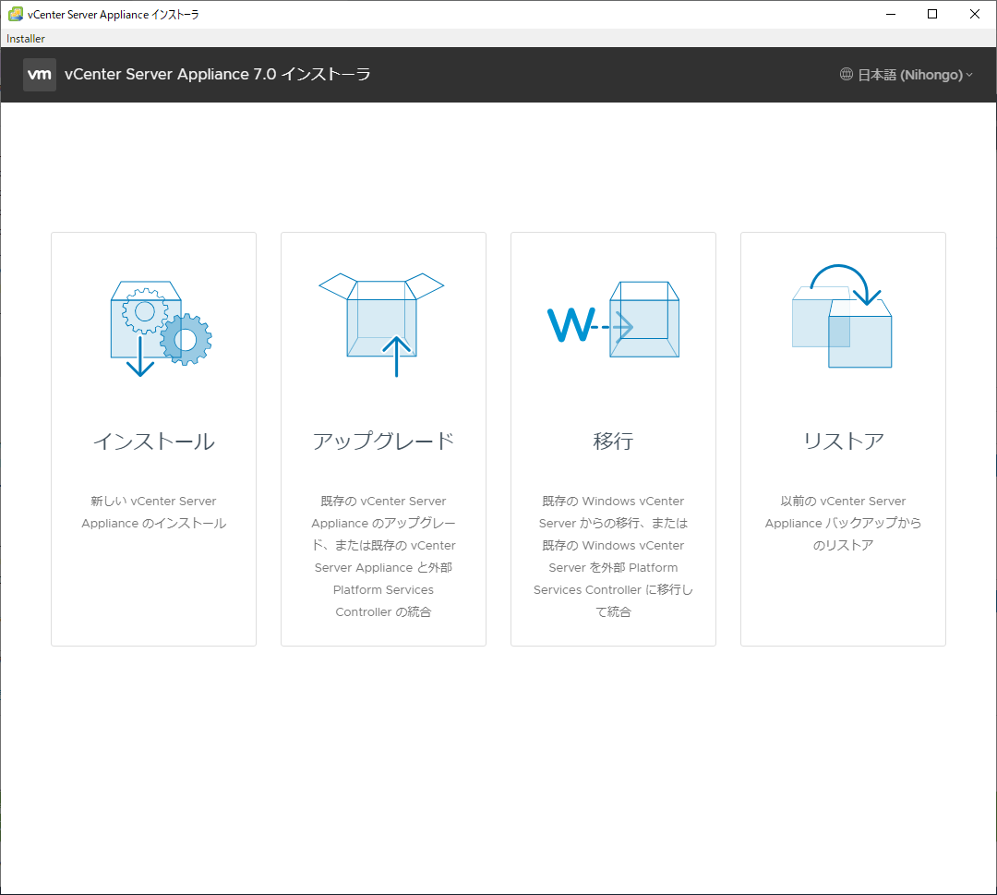The image size is (997, 895).
Task: Select the リストア card title
Action: (843, 441)
